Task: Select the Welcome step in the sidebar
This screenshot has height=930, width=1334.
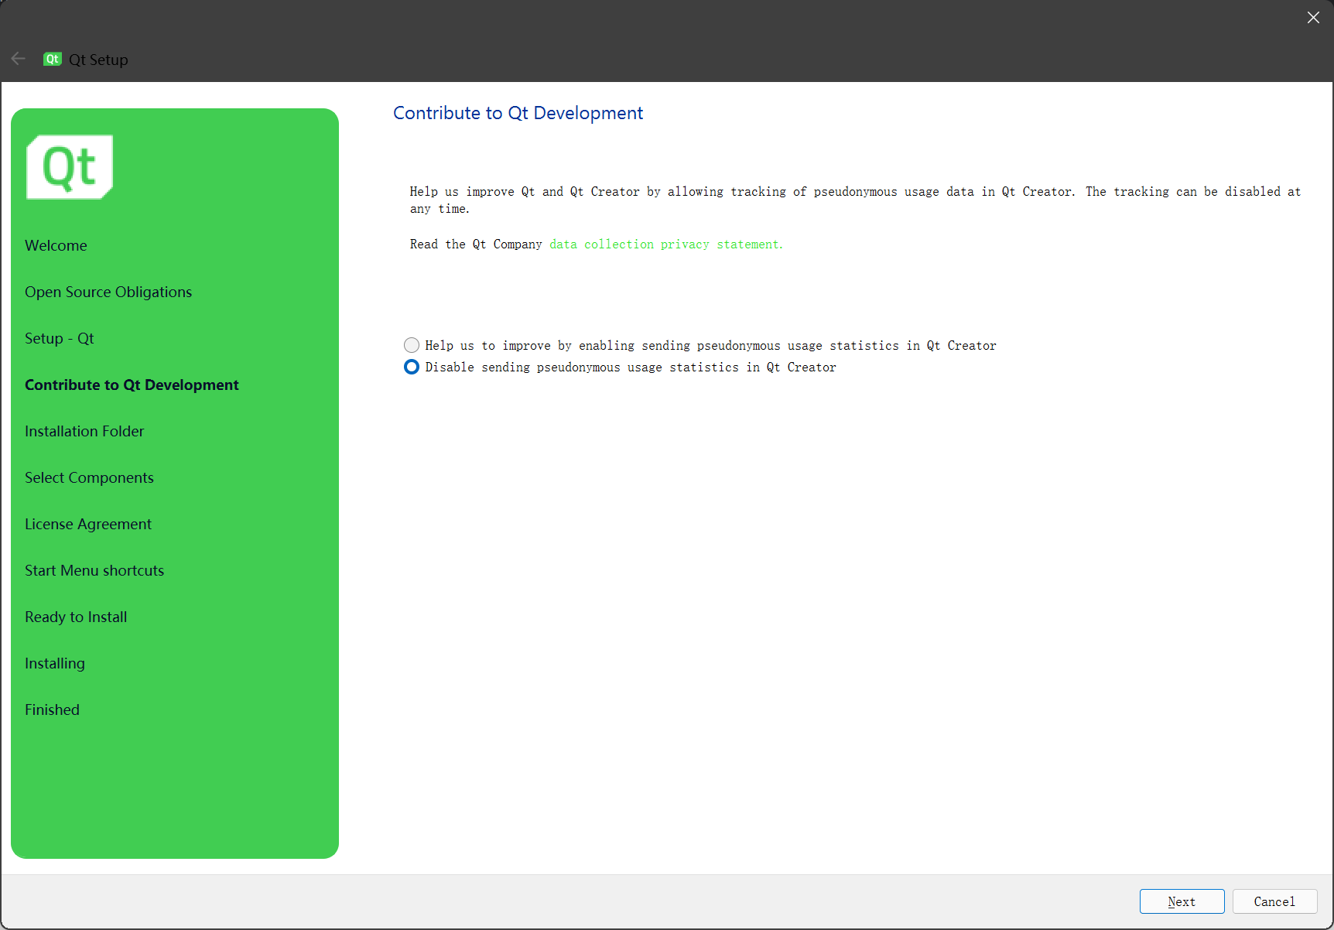Action: coord(56,245)
